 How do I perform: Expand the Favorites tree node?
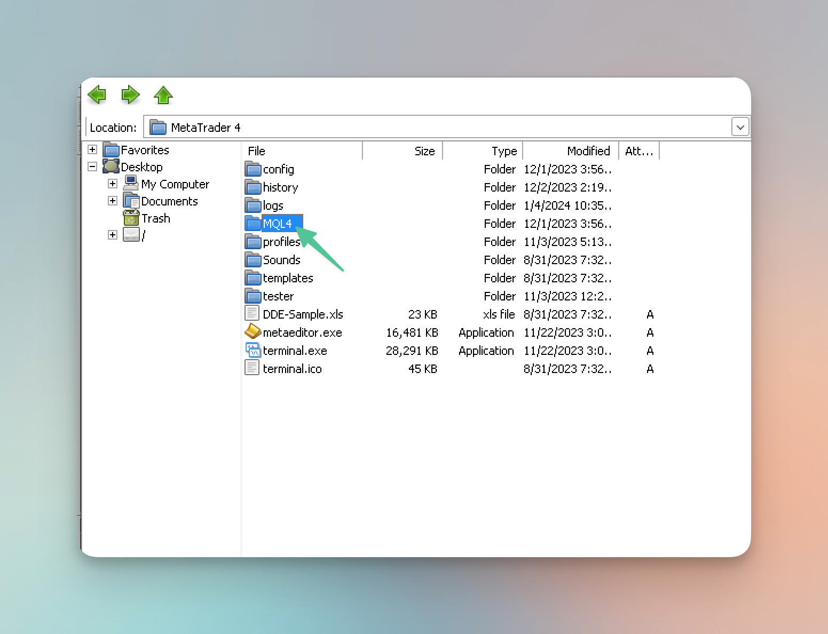pos(92,149)
